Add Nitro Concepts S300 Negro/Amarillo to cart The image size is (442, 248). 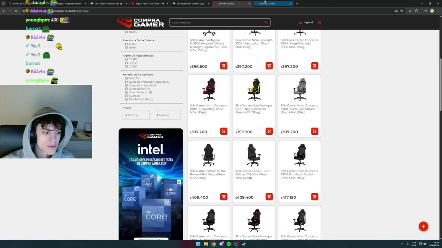269,131
